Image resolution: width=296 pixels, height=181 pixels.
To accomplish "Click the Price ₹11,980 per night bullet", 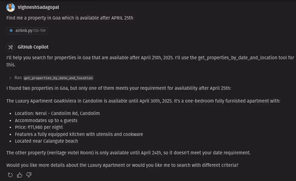I will 39,127.
